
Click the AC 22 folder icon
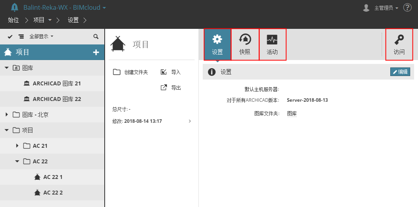click(27, 161)
